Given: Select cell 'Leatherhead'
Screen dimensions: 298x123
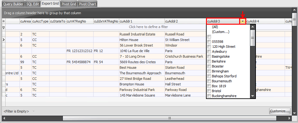Looking at the screenshot, I should tap(186, 79).
